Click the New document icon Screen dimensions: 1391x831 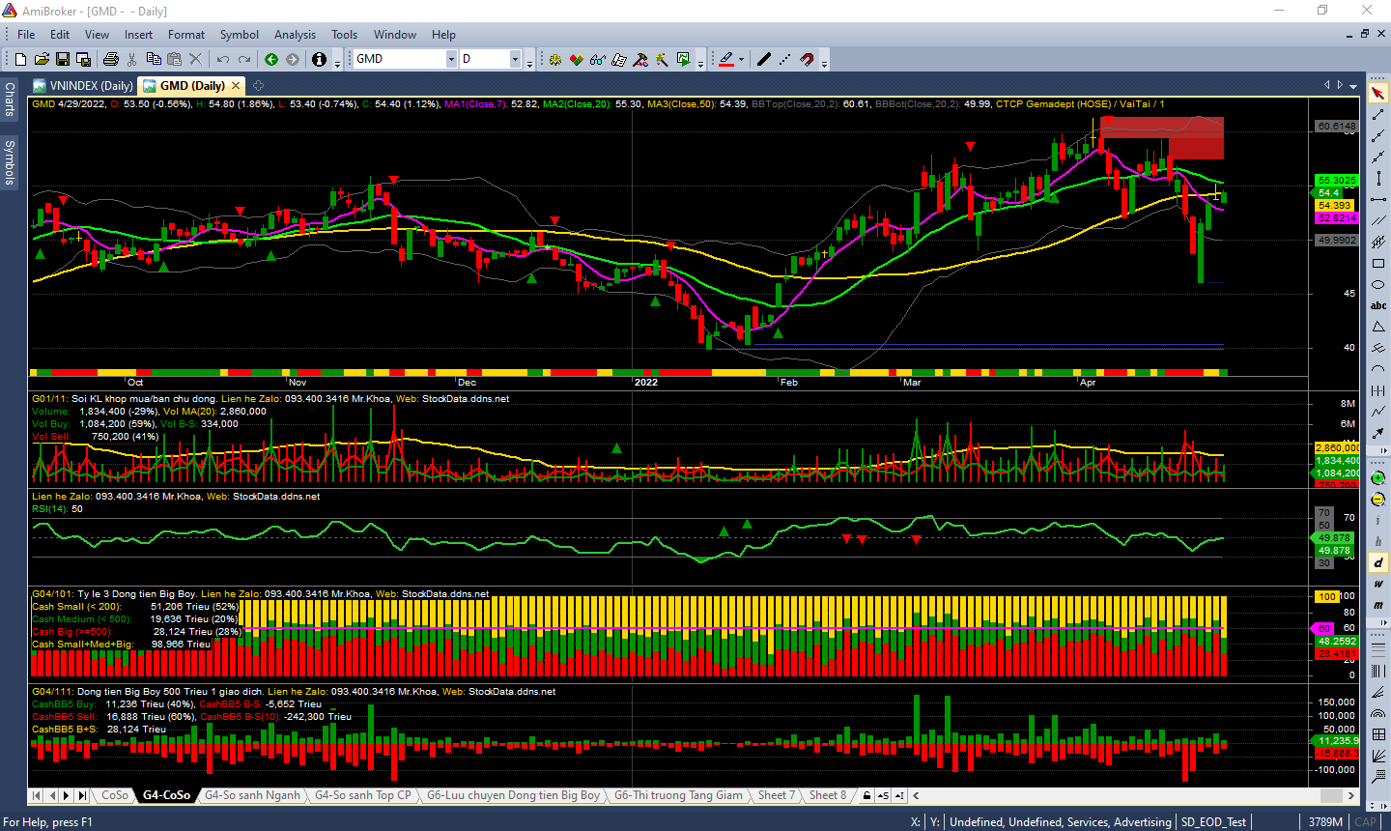coord(20,59)
